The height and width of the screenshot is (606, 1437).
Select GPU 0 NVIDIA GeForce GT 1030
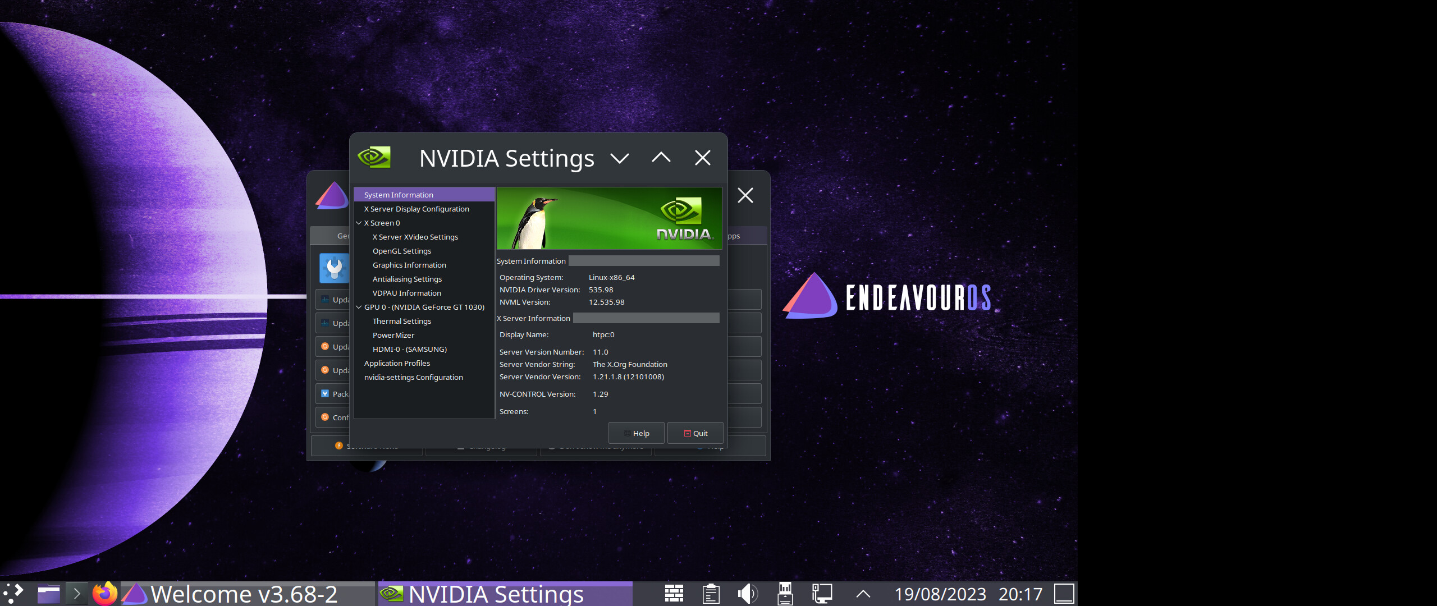[424, 307]
